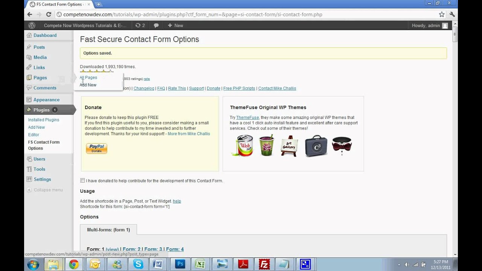Click the Art Gallery easel theme icon

click(x=289, y=146)
